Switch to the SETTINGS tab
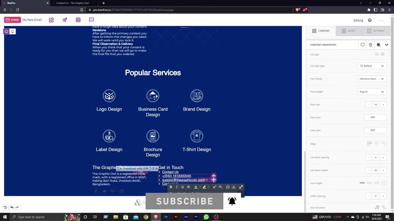Screen dimensions: 394x221 tap(376, 31)
